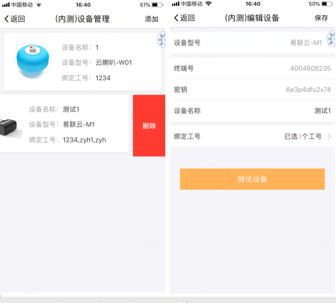The height and width of the screenshot is (303, 336).
Task: Select device name 测试1 in second card
Action: (x=71, y=109)
